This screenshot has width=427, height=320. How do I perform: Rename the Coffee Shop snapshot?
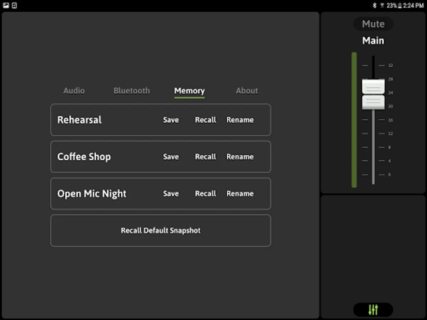coord(240,157)
